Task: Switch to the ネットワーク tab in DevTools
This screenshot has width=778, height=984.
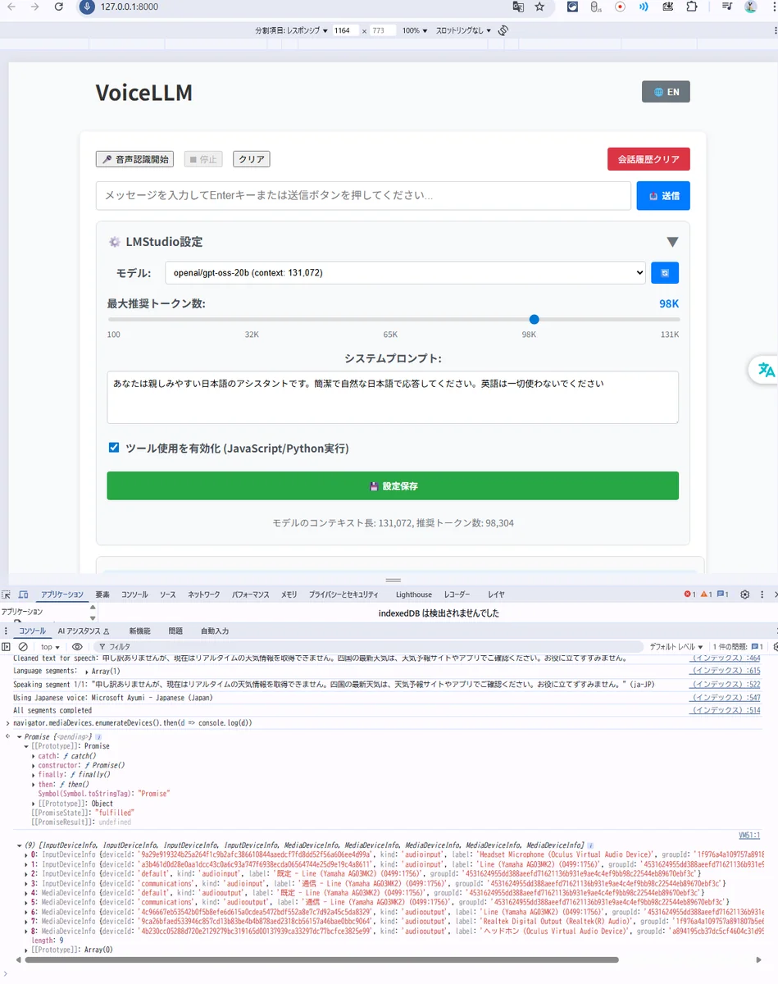Action: [x=203, y=594]
